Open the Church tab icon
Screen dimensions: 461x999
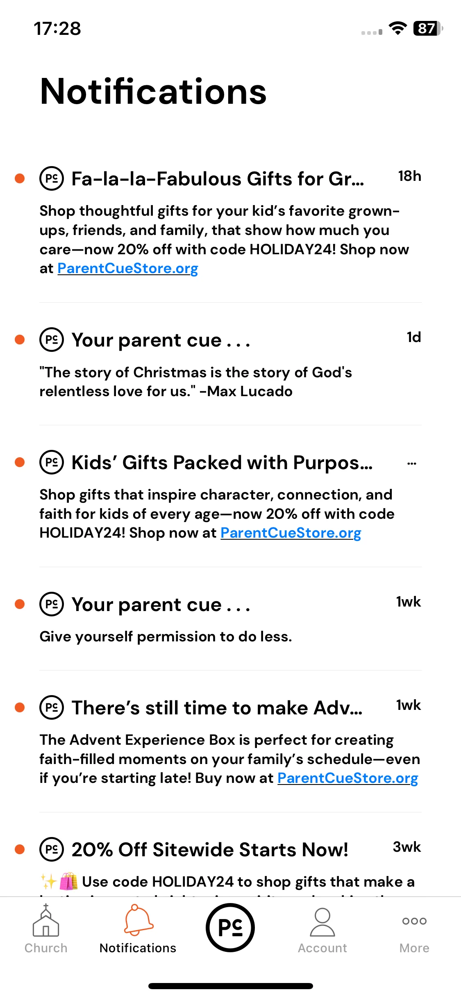(x=46, y=921)
